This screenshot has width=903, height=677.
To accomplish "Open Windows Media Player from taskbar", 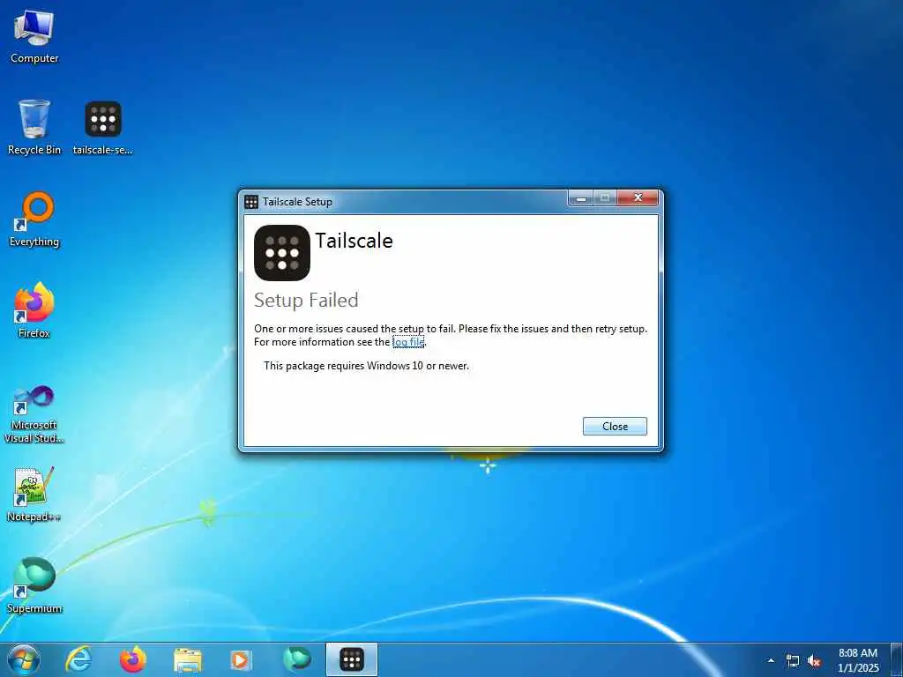I will tap(242, 660).
